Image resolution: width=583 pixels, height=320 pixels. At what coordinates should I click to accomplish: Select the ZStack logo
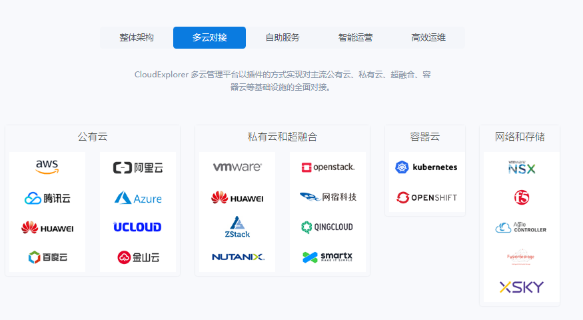[237, 227]
